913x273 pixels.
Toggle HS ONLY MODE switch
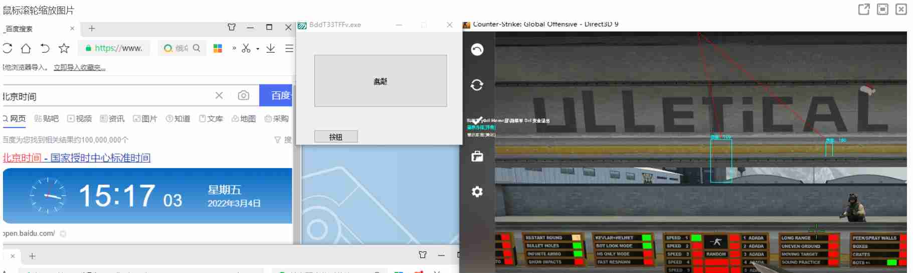coord(647,253)
